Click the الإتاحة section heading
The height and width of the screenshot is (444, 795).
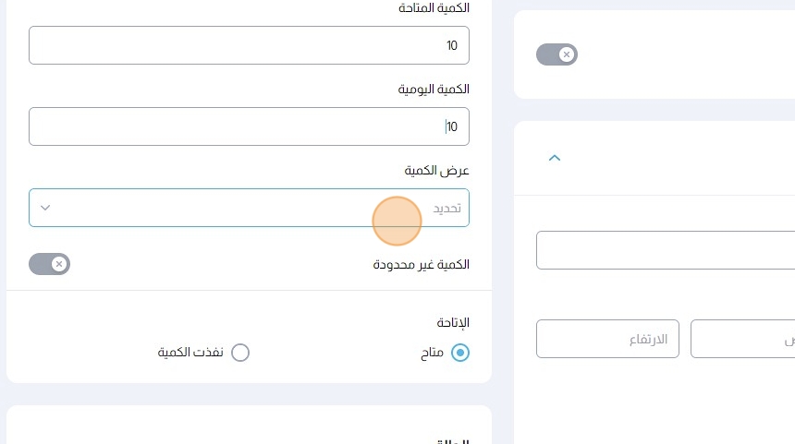(453, 323)
